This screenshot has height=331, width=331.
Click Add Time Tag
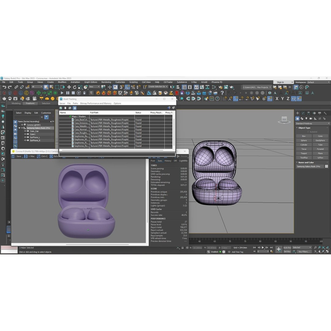pos(238,252)
